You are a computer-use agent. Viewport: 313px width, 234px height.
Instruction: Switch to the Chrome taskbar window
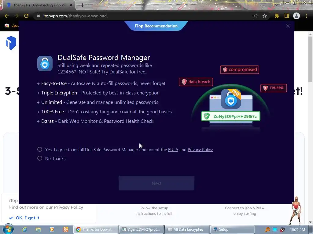pyautogui.click(x=96, y=229)
